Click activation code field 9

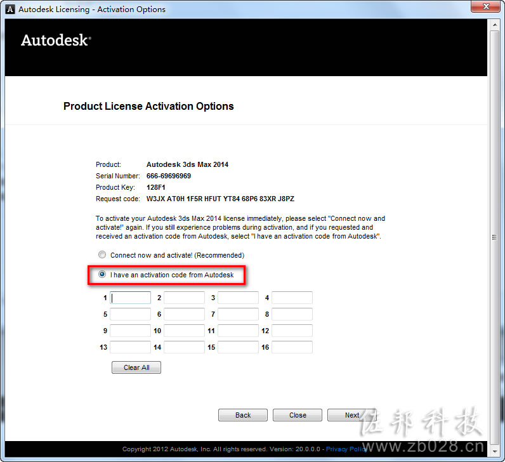[131, 331]
